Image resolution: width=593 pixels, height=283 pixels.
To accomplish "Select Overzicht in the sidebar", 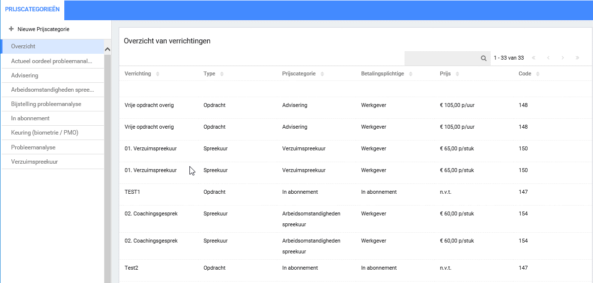I will point(23,46).
